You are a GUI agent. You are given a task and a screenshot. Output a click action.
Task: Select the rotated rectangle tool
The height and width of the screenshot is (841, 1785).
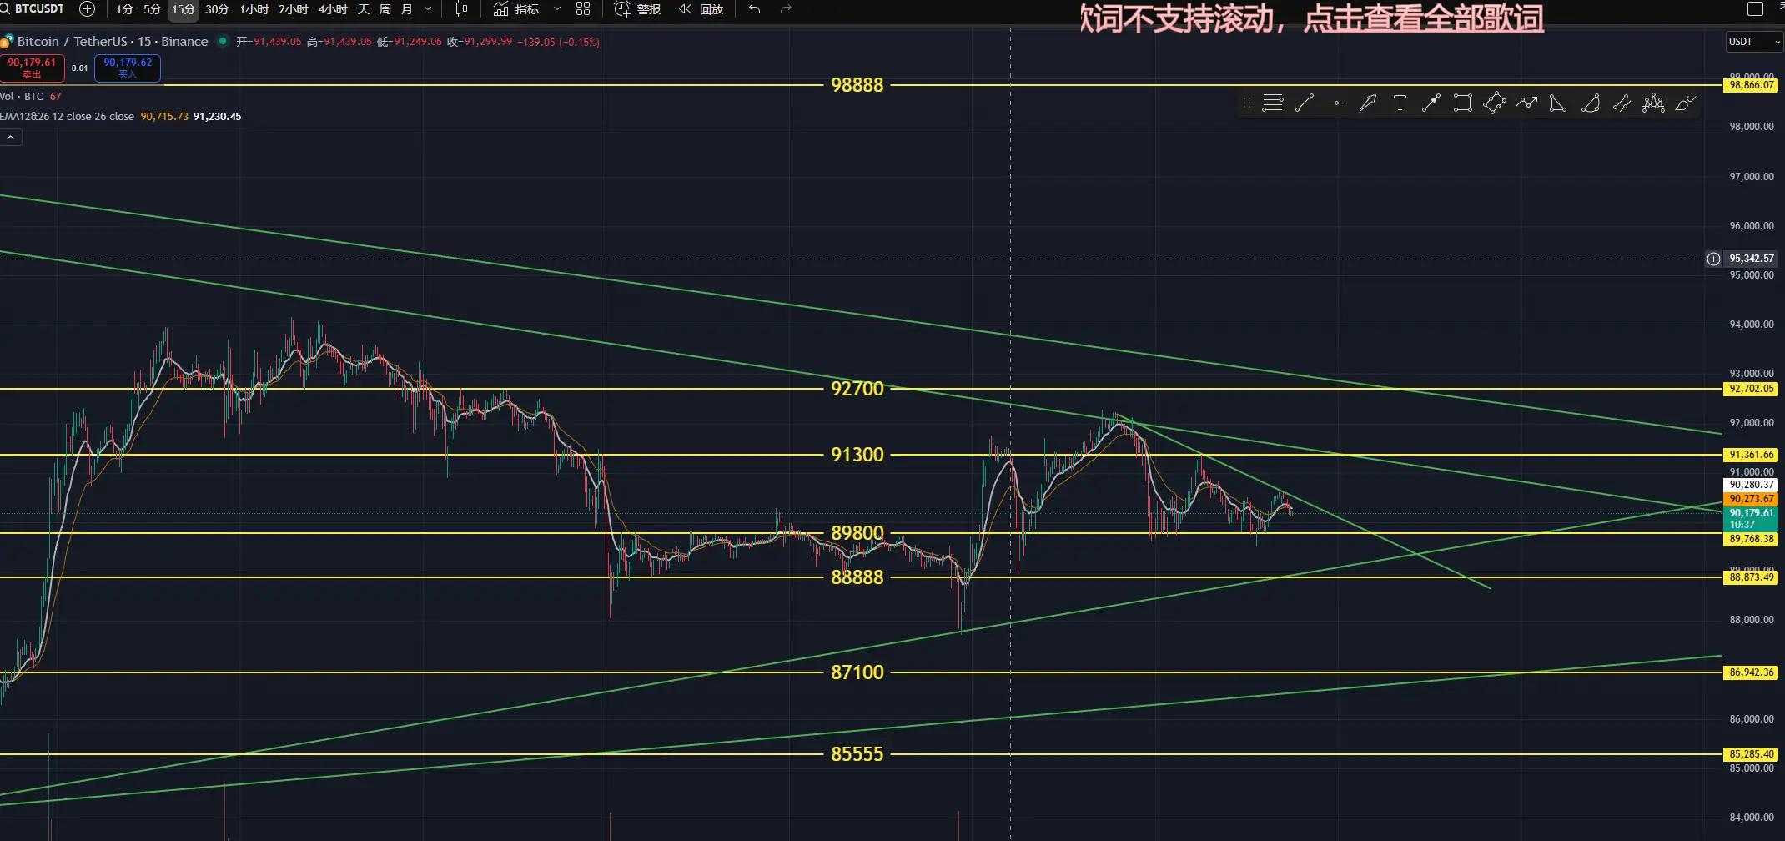[x=1495, y=103]
